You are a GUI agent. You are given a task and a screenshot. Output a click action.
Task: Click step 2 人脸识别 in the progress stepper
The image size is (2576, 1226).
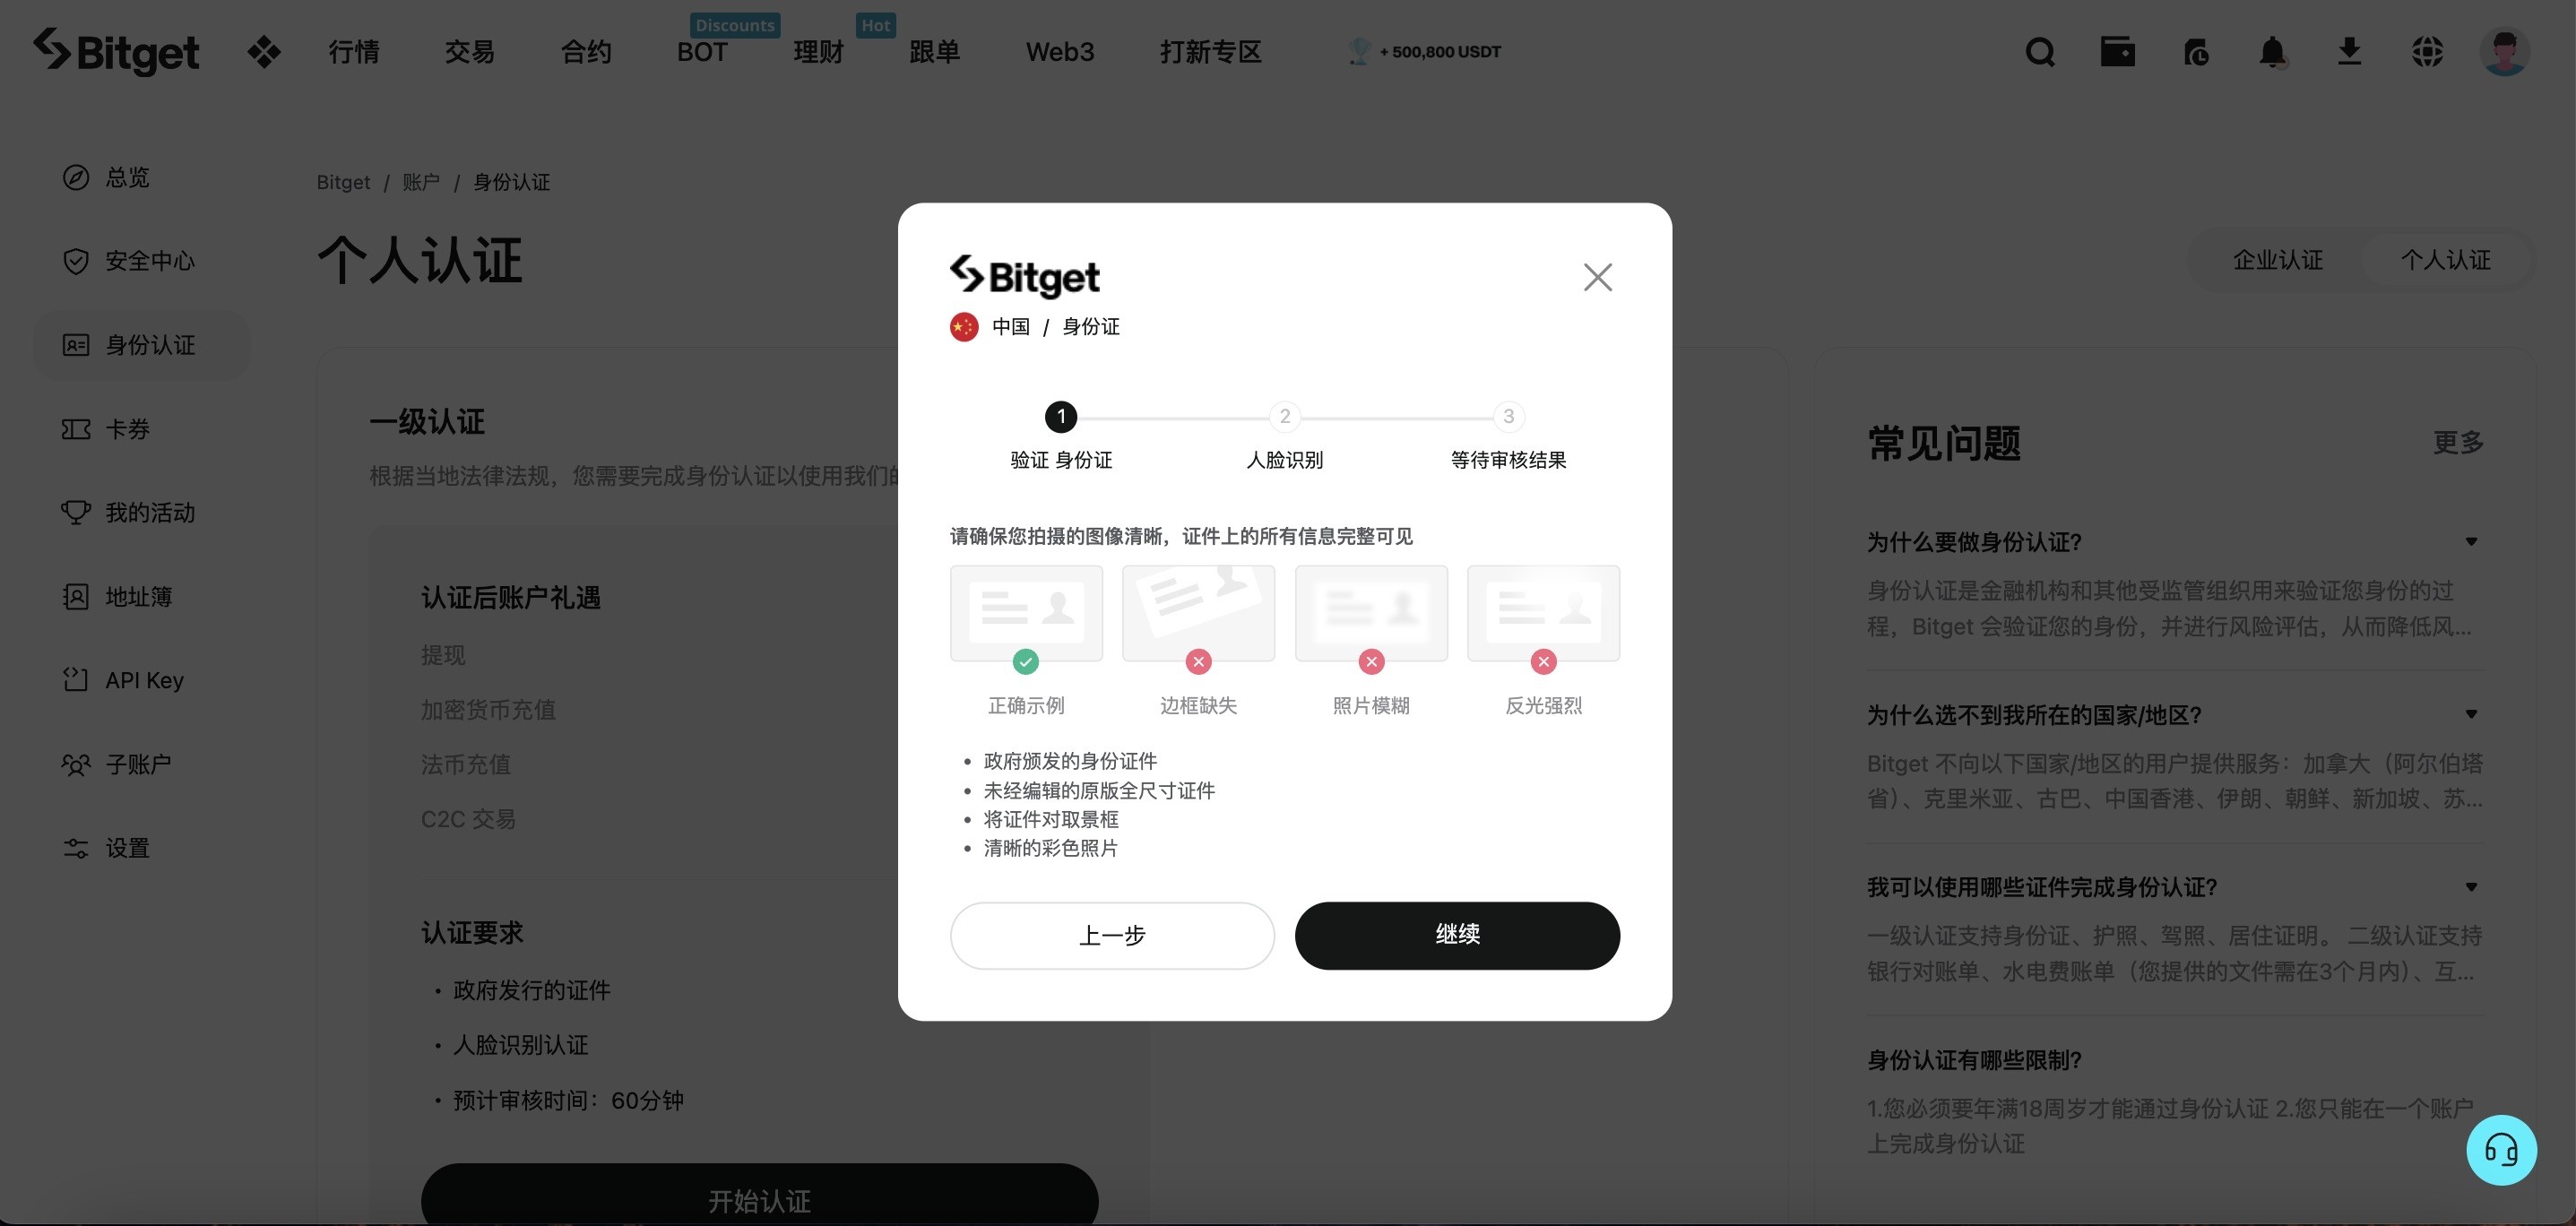[x=1284, y=417]
